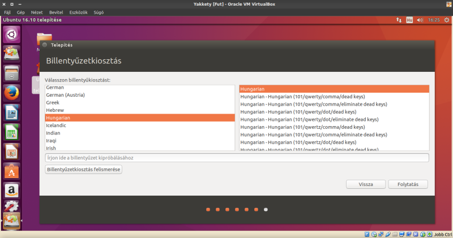Open the clock showing 16:25
The height and width of the screenshot is (238, 453).
click(434, 20)
